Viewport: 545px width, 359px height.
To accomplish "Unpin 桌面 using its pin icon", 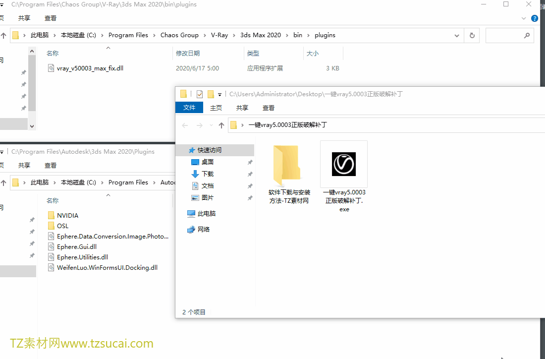I will coord(250,162).
